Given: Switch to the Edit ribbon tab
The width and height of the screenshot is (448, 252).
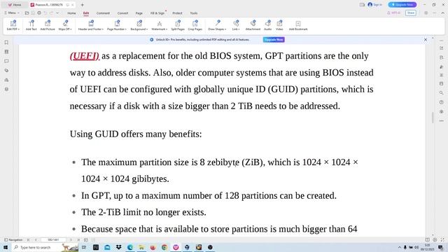Looking at the screenshot, I should (86, 13).
